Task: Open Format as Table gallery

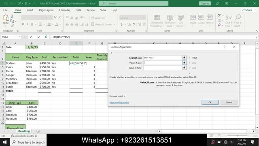Action: (170, 21)
